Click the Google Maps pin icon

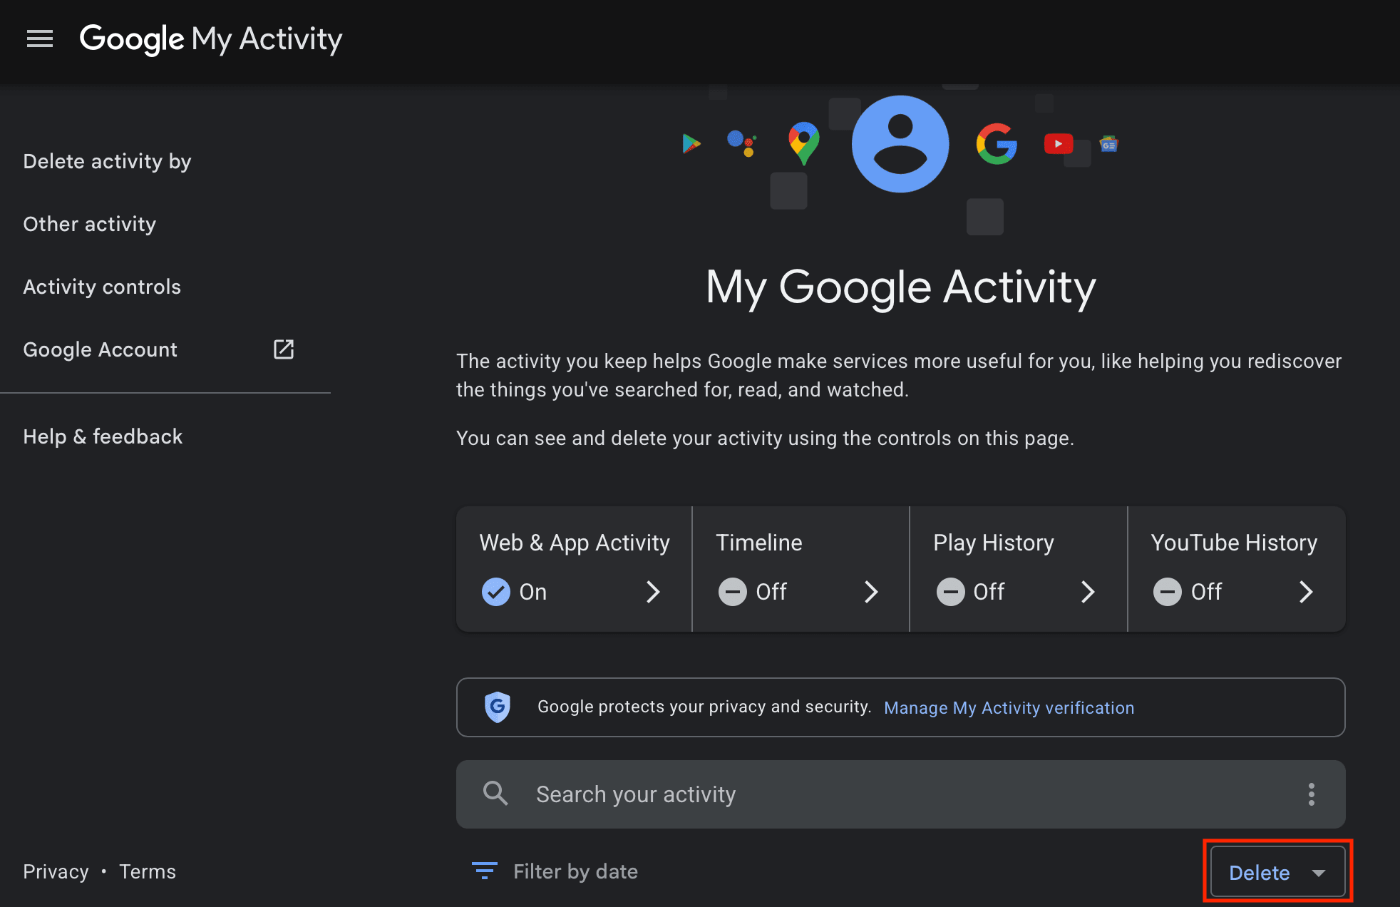[x=803, y=143]
